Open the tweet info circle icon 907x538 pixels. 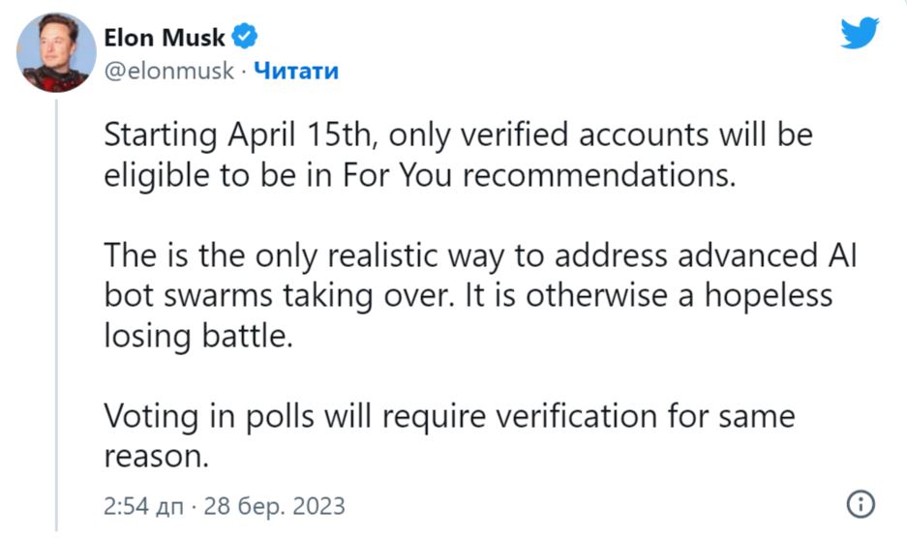861,504
